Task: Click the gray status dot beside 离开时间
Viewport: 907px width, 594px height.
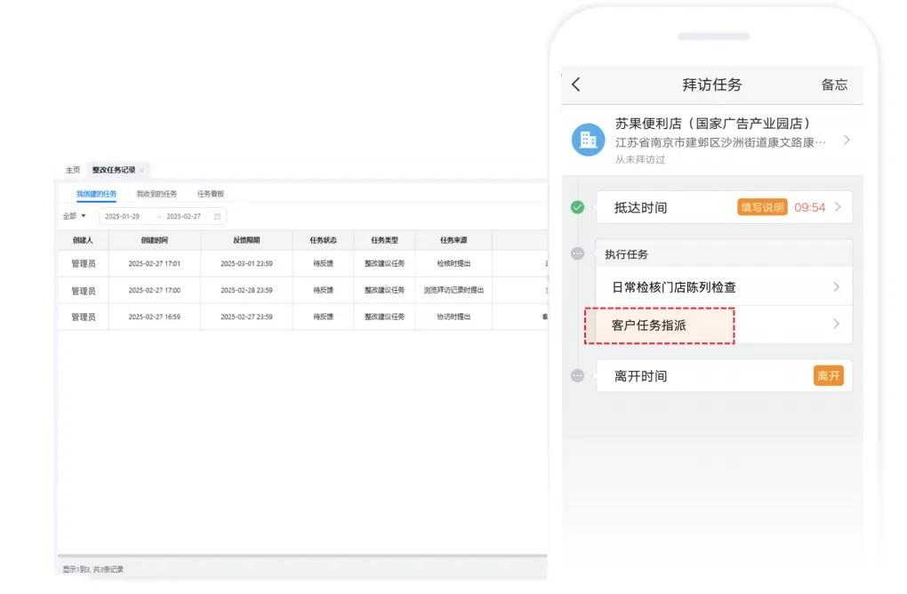Action: 576,375
